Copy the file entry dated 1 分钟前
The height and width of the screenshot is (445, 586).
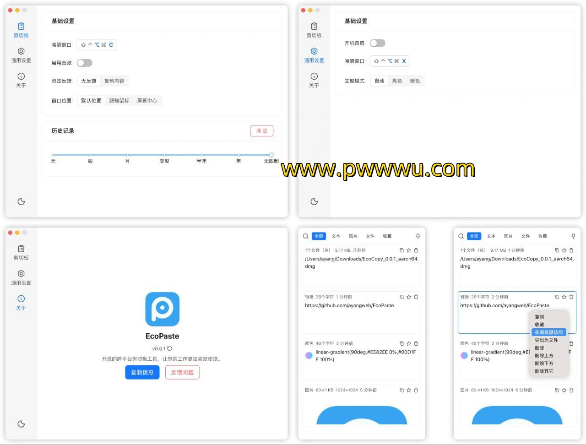point(557,250)
